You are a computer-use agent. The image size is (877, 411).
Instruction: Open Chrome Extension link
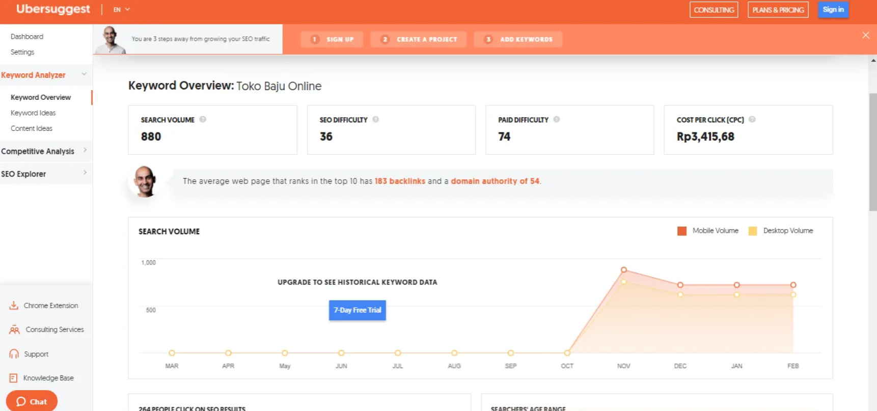(x=51, y=306)
